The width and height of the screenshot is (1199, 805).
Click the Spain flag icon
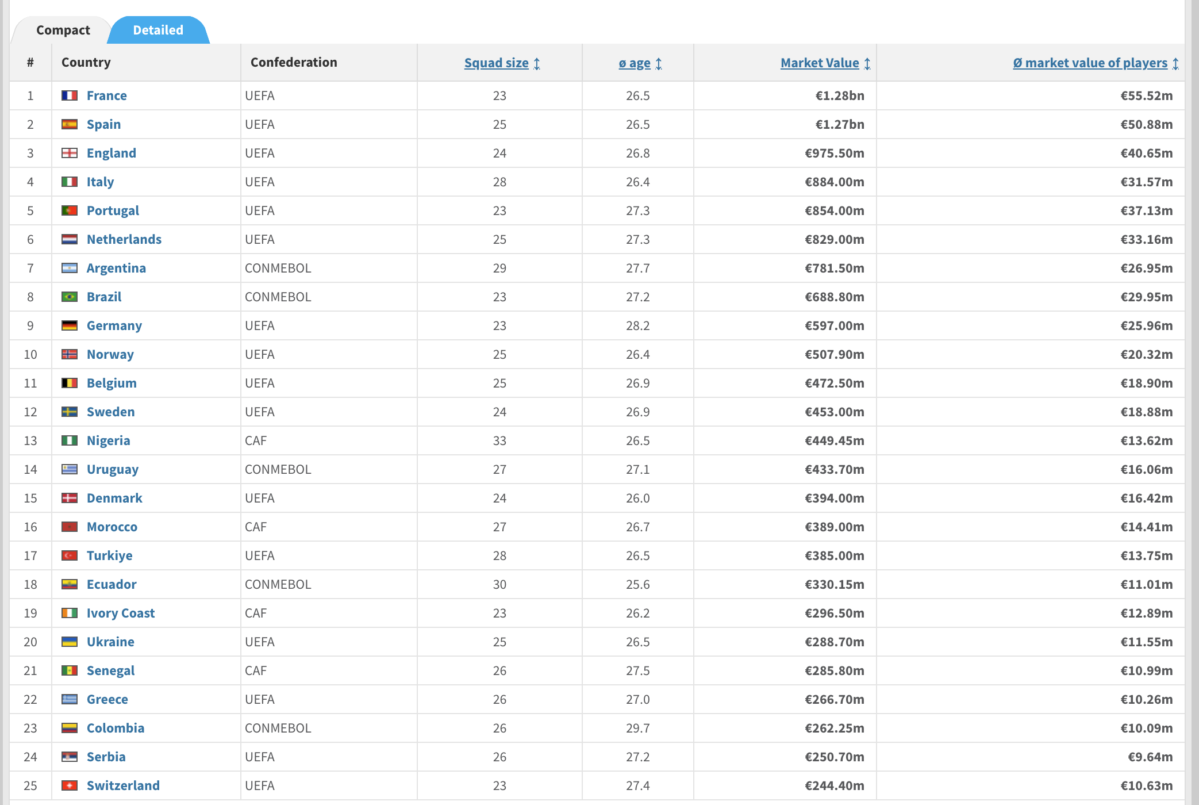pos(70,124)
